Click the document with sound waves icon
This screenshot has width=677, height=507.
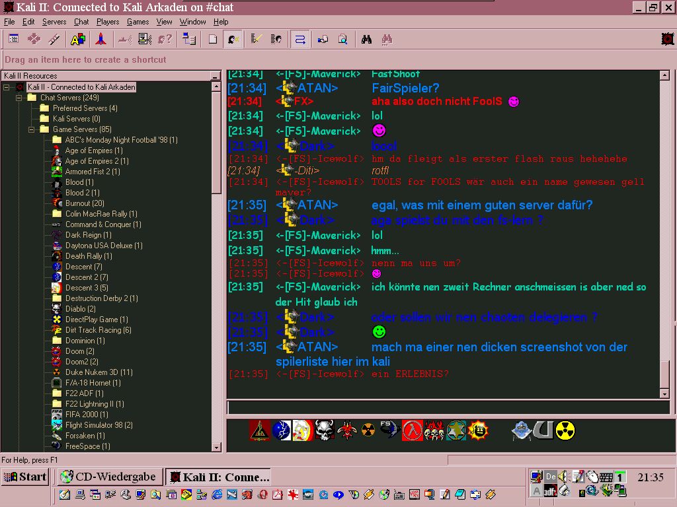pos(145,40)
